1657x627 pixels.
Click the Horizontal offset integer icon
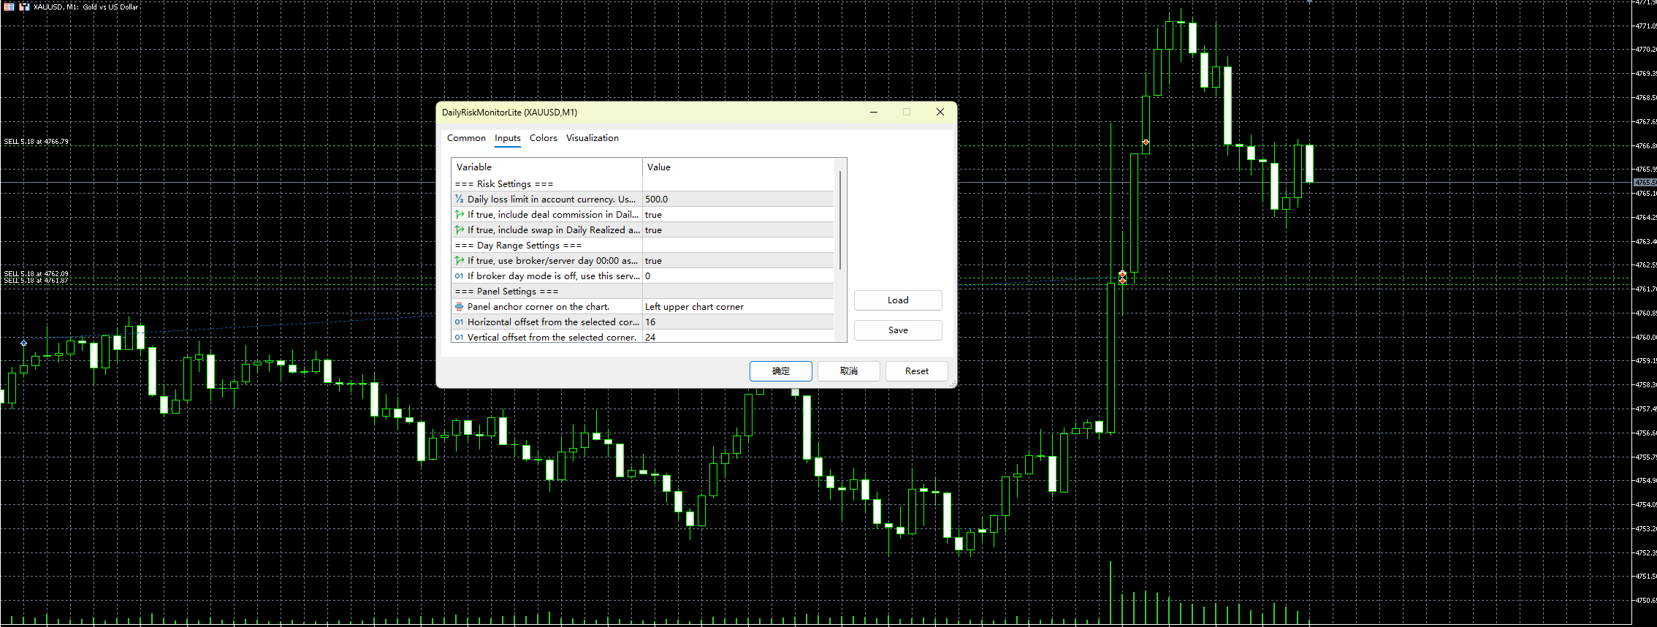[x=460, y=322]
